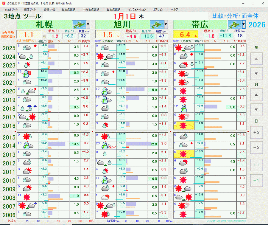Screen dimensions: 268x225
Task: Select the 2014 snowman icon in 旭川 column
Action: click(x=105, y=145)
